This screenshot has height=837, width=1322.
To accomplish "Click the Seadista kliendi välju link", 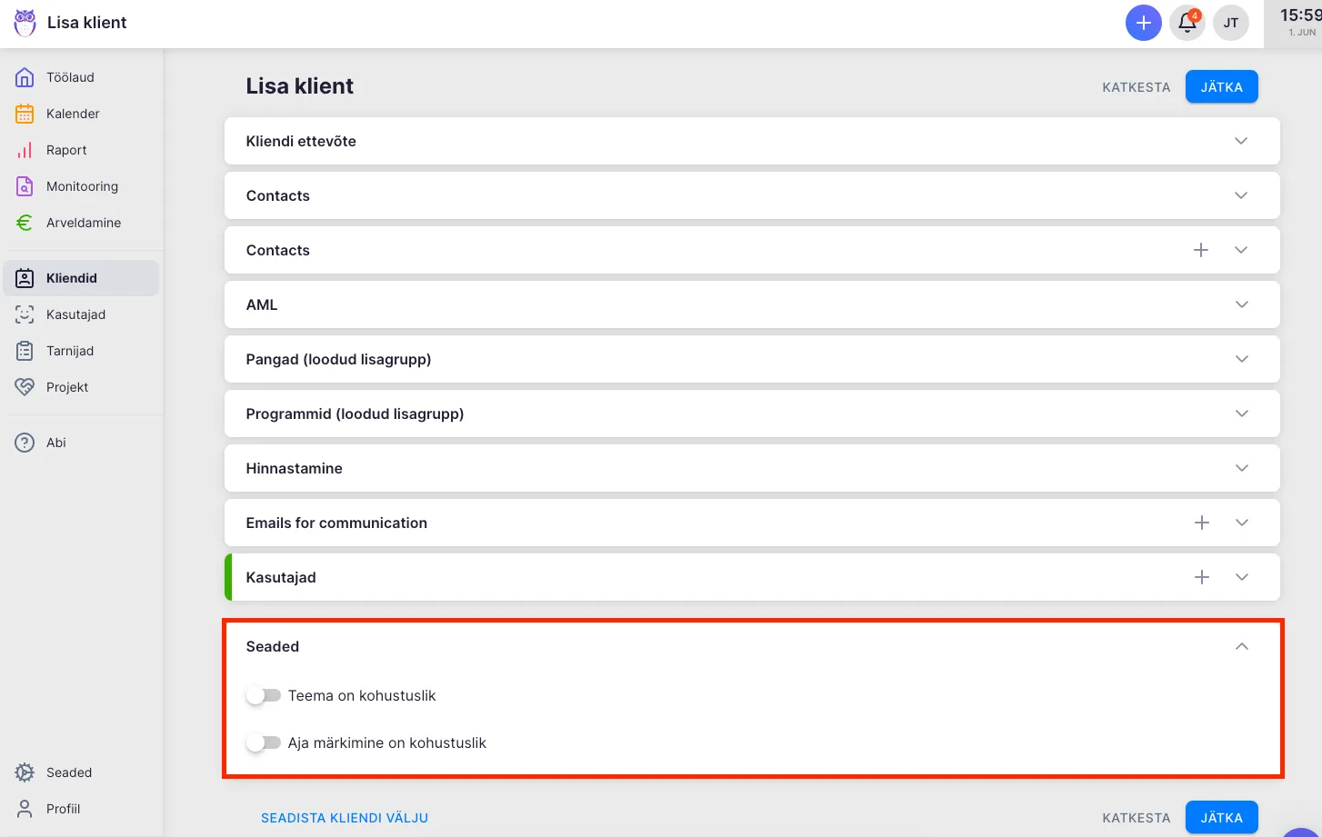I will (345, 818).
